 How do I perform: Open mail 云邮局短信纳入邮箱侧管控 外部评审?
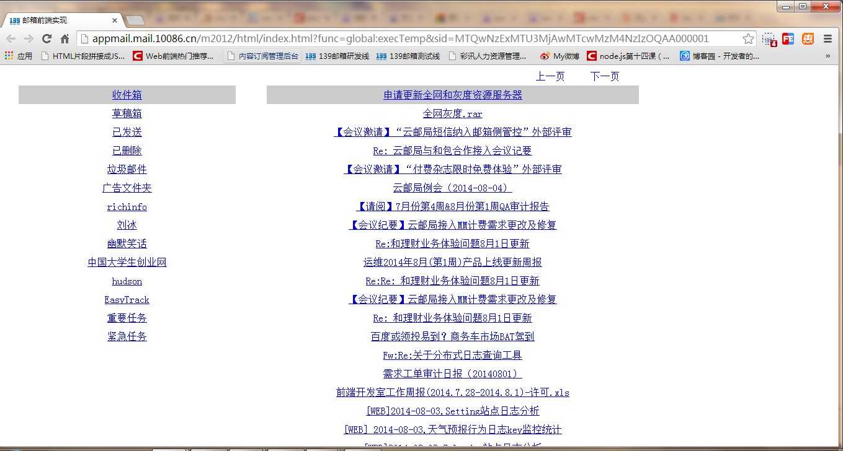(x=453, y=132)
